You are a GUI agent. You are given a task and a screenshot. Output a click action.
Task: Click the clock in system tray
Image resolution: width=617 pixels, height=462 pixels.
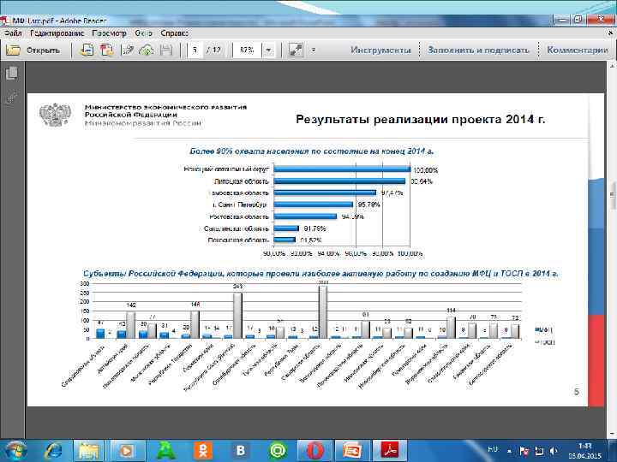(x=584, y=451)
